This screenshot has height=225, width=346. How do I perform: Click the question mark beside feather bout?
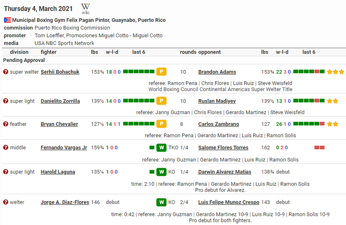pyautogui.click(x=6, y=124)
